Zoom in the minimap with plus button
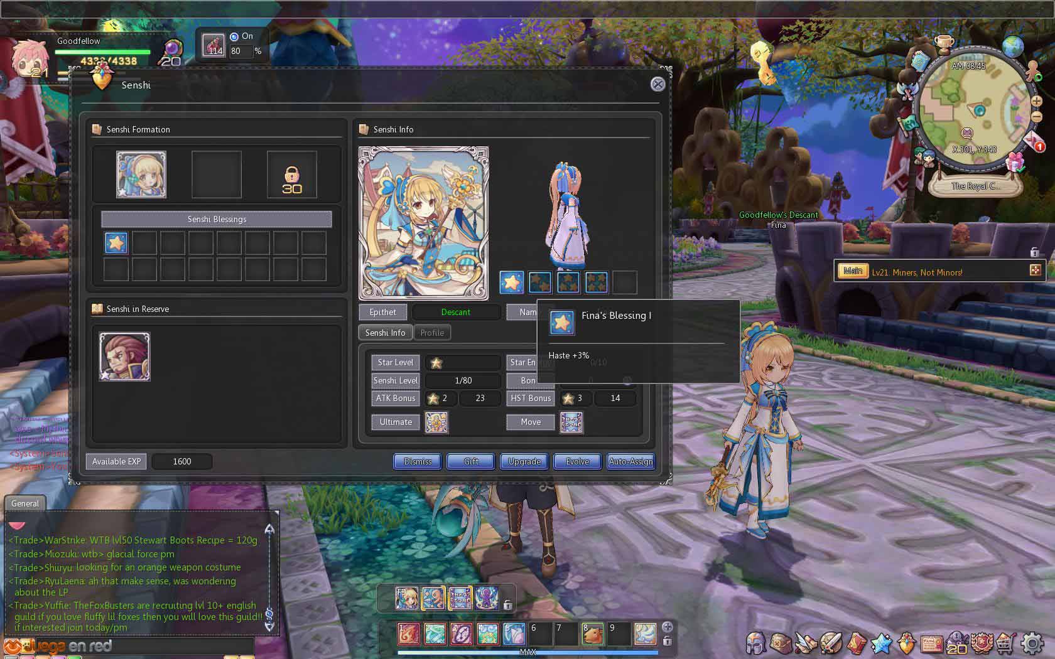 [x=1036, y=101]
